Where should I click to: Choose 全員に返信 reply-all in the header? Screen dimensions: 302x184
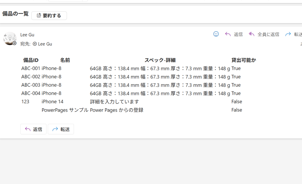264,34
